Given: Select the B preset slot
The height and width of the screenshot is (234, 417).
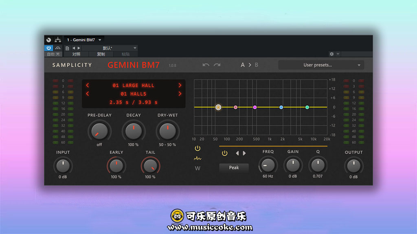Looking at the screenshot, I should coord(257,65).
